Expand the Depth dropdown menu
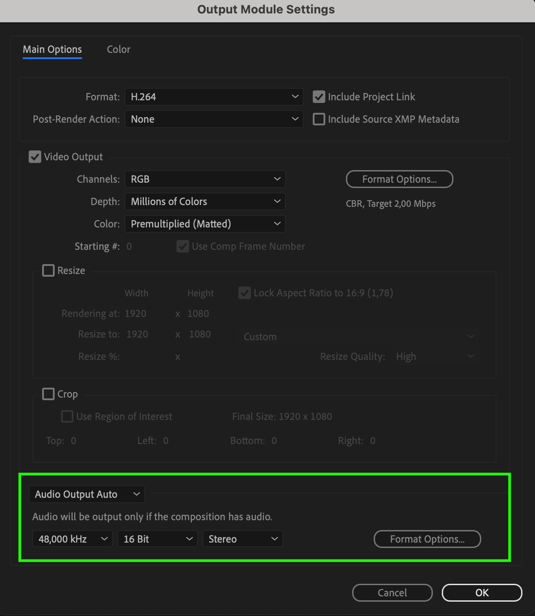Screen dimensions: 535x616 pos(205,201)
